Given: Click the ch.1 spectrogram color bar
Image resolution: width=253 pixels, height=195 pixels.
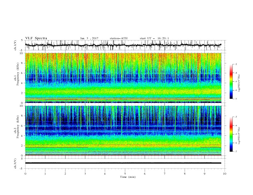Looking at the screenshot, I should tap(231, 82).
